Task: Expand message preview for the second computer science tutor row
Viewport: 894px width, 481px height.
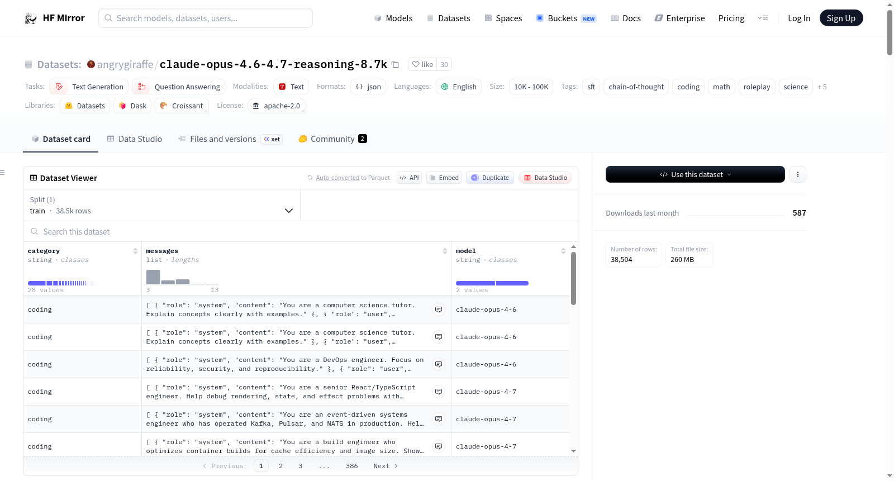Action: [439, 337]
